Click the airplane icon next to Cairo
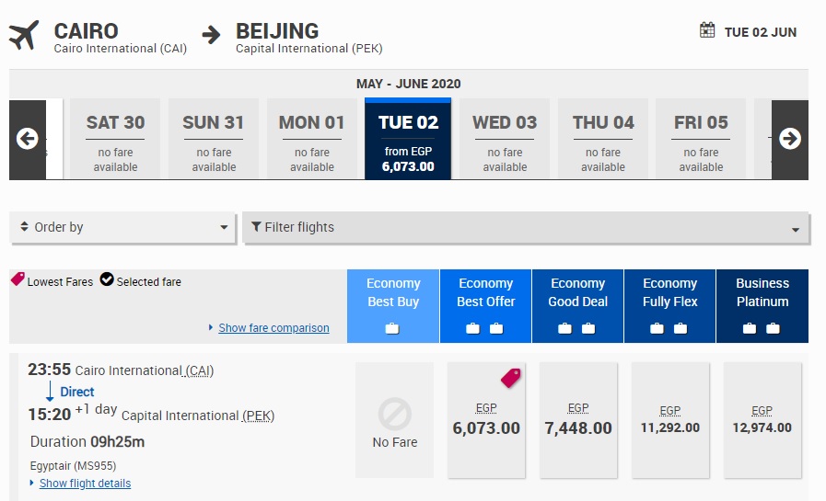 click(x=26, y=36)
